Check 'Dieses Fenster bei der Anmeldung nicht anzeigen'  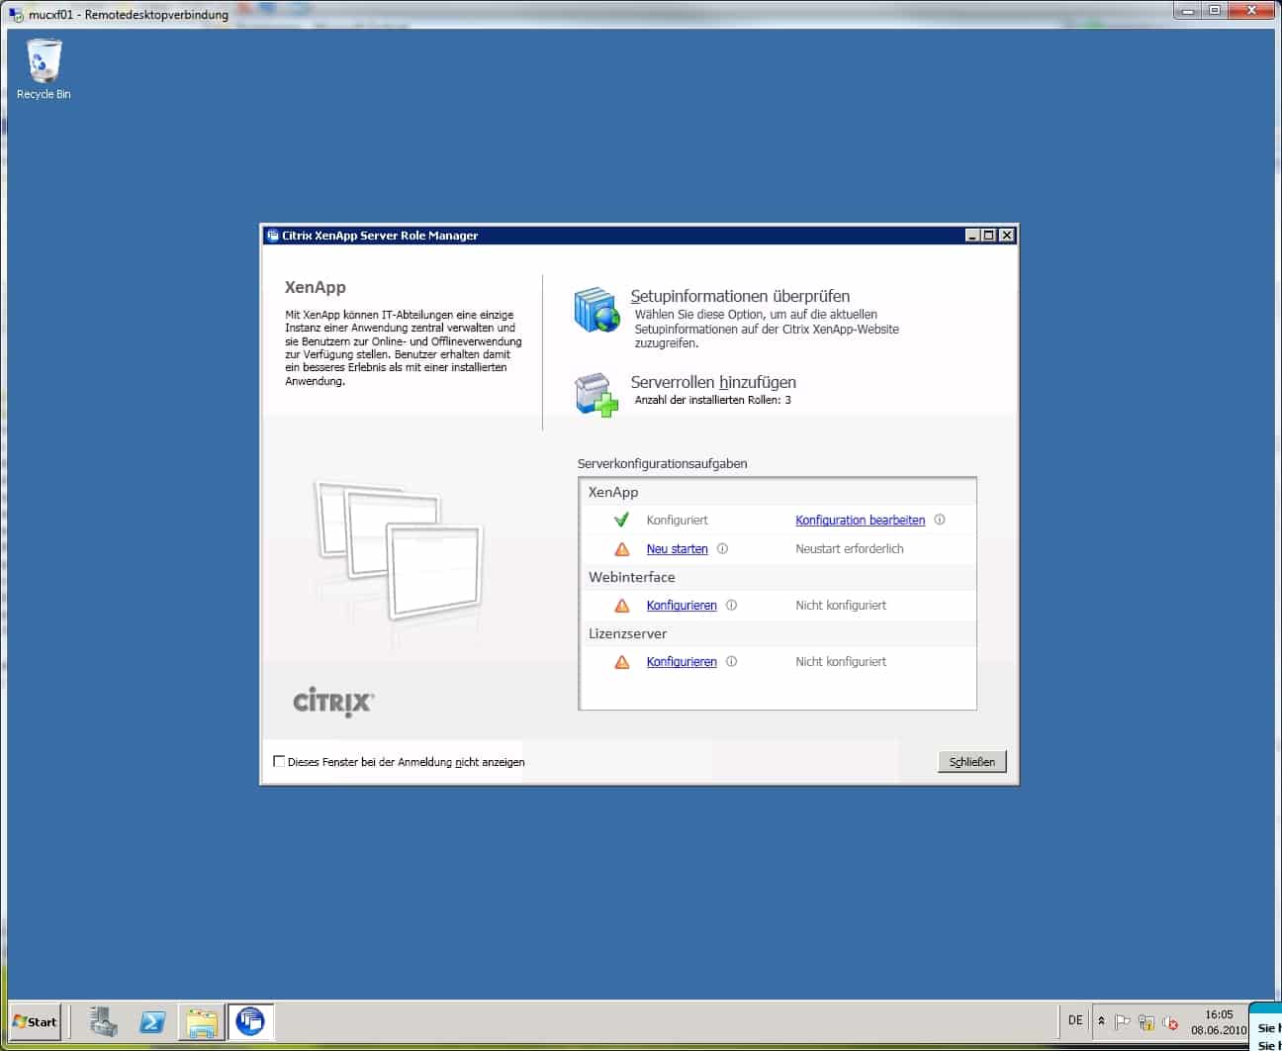point(279,761)
